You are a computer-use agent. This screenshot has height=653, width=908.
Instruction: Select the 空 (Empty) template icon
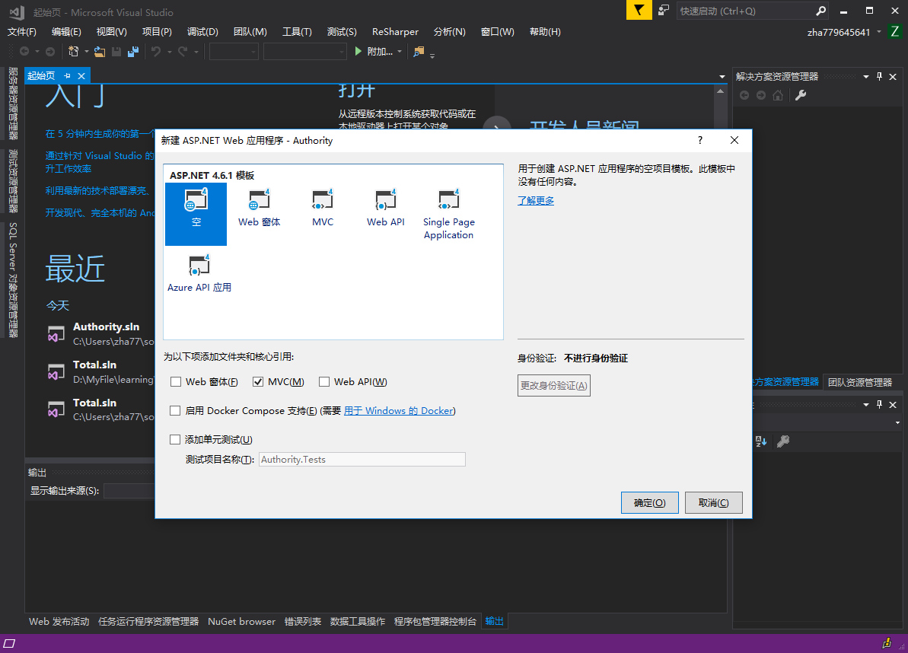[196, 213]
